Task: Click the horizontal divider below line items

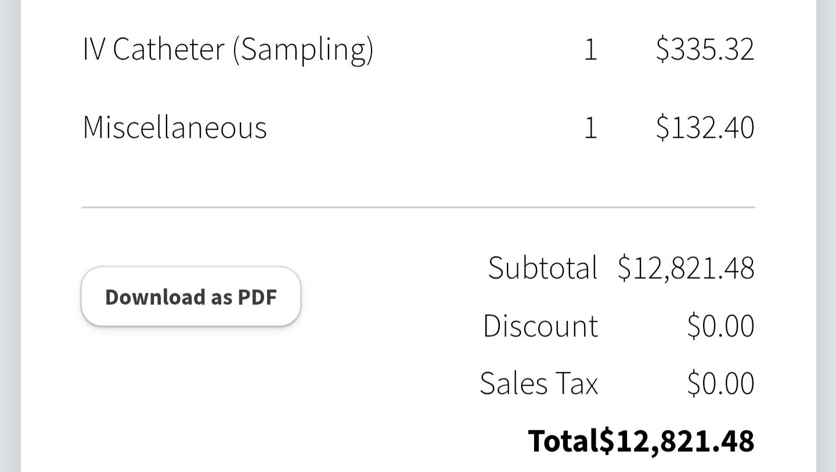Action: coord(418,207)
